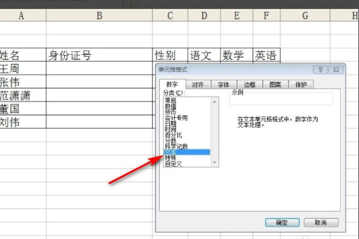Open dialog help question-mark icon
The width and height of the screenshot is (359, 239).
coord(320,69)
